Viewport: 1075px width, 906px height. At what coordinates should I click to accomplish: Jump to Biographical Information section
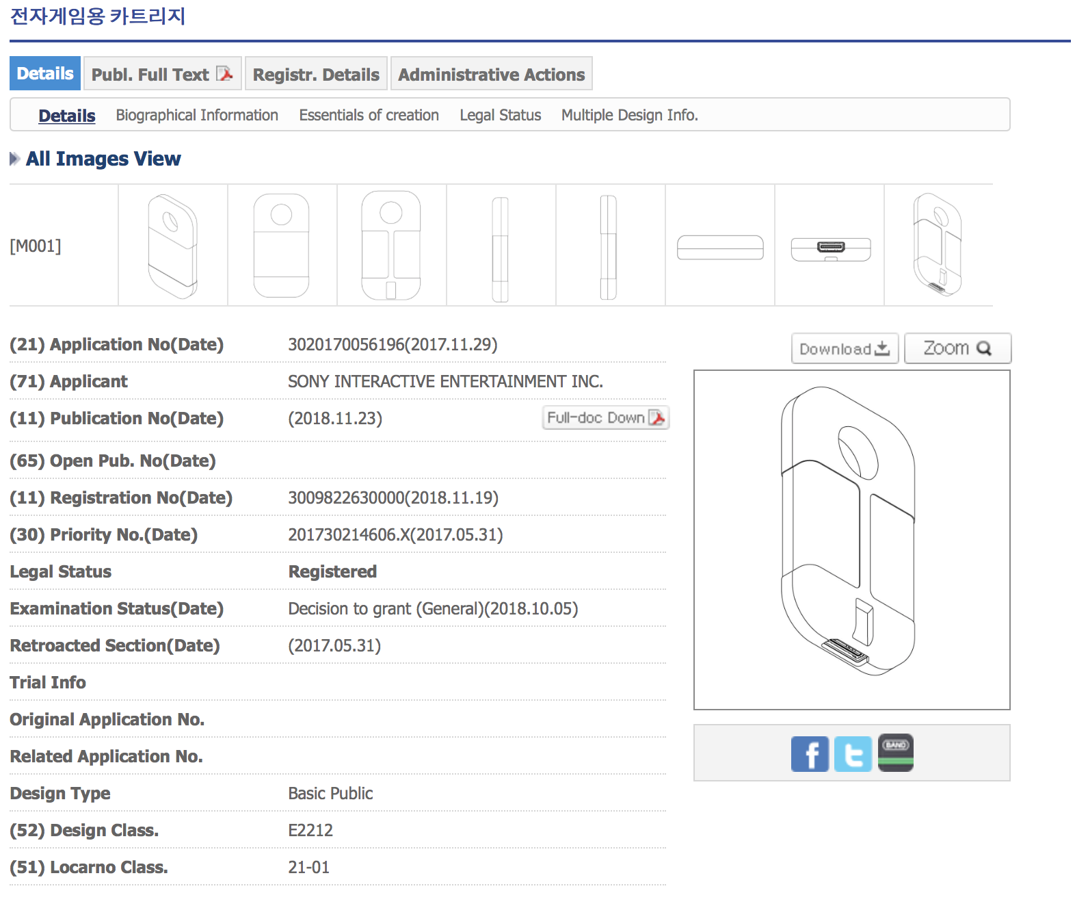[197, 115]
